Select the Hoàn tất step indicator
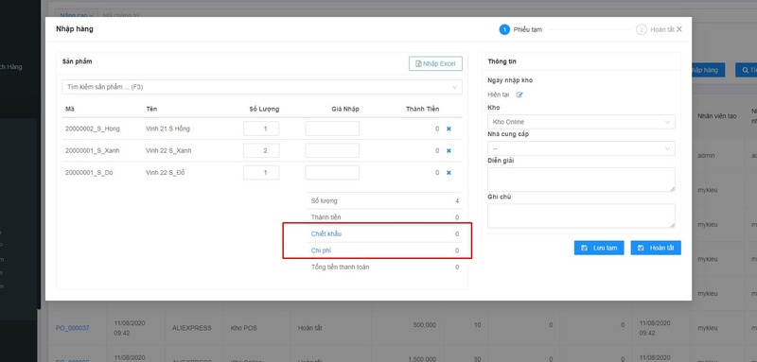The width and height of the screenshot is (757, 362). pos(655,30)
